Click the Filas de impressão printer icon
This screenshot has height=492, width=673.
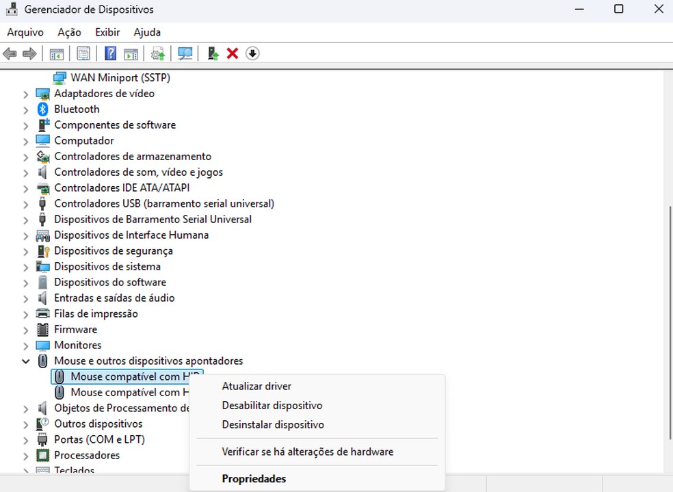click(x=42, y=314)
